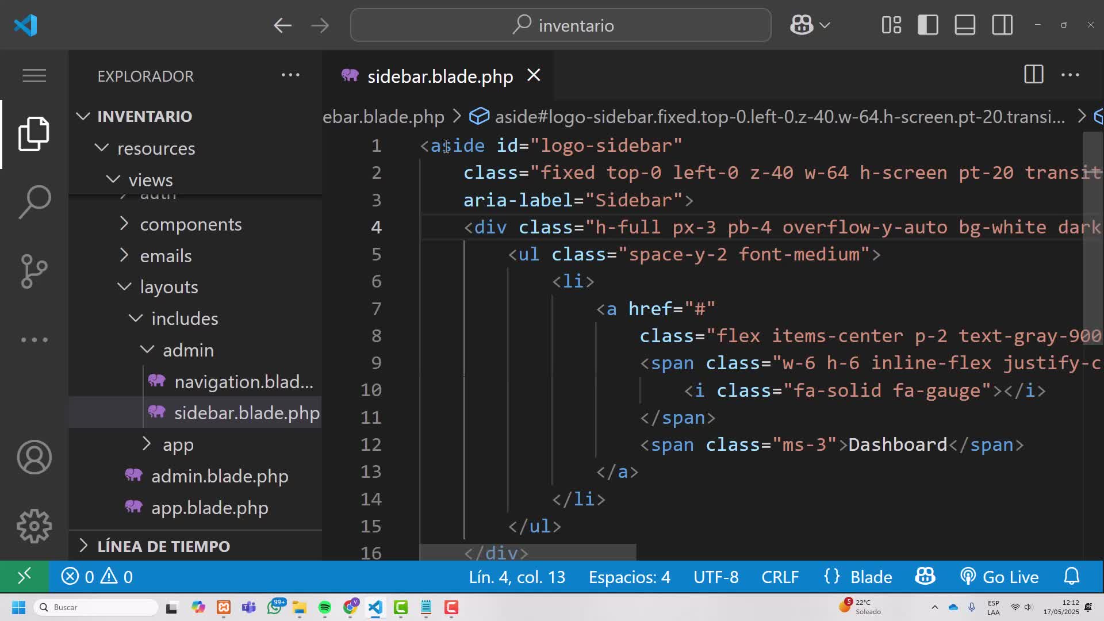Screen dimensions: 1104x621
Task: Expand the emails folder
Action: pyautogui.click(x=124, y=255)
